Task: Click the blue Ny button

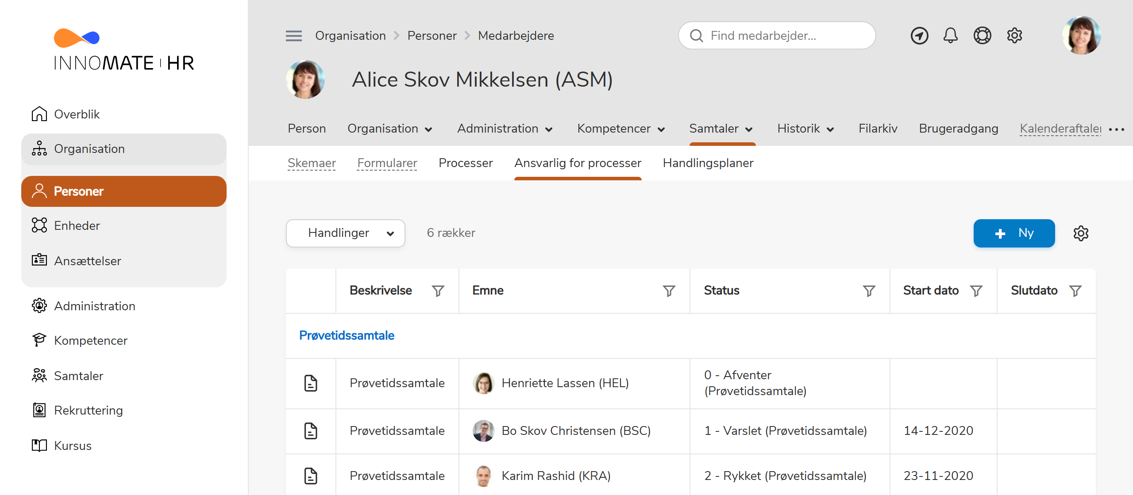Action: click(x=1014, y=233)
